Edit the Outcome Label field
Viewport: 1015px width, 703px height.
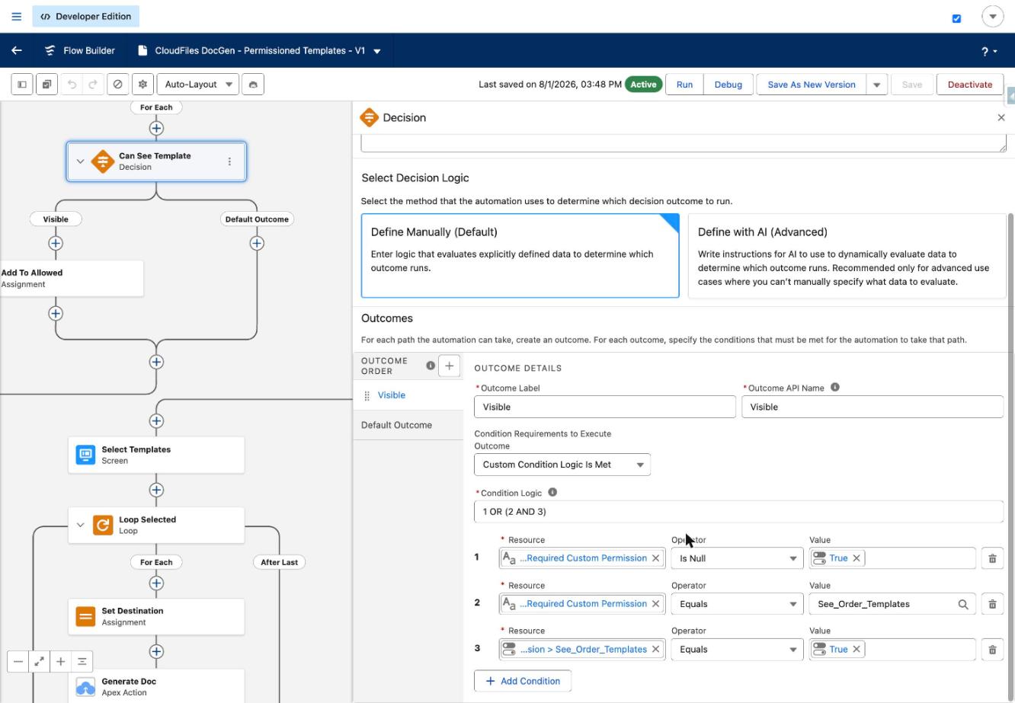605,407
